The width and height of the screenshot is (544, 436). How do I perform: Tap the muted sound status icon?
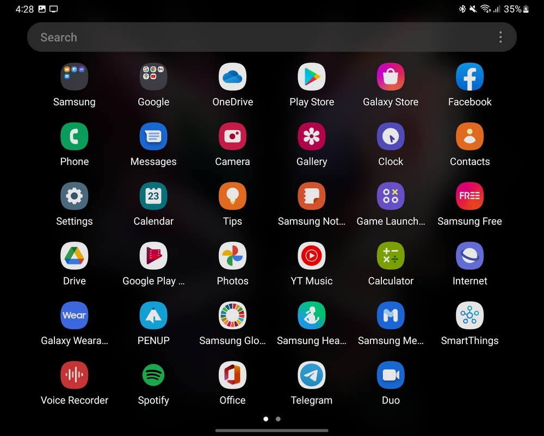pyautogui.click(x=473, y=9)
